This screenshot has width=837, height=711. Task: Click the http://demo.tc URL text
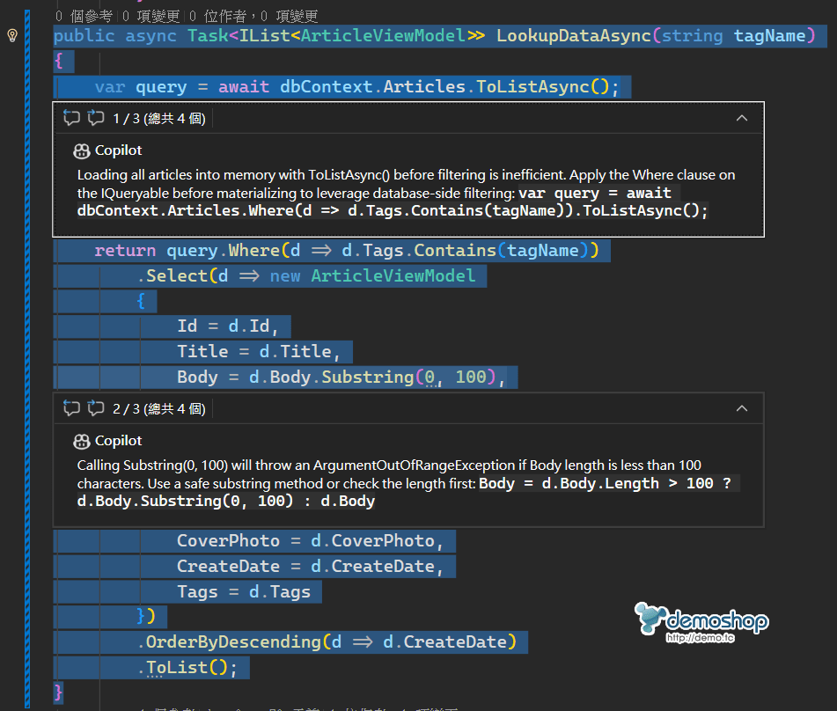pos(701,638)
